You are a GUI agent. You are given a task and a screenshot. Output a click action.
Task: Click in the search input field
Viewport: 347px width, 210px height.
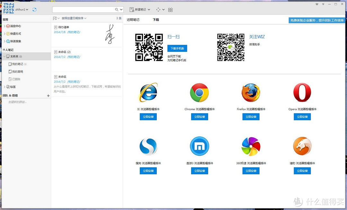tap(84, 10)
